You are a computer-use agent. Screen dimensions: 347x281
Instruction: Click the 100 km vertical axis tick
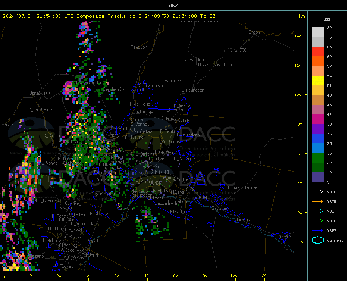tap(298, 95)
